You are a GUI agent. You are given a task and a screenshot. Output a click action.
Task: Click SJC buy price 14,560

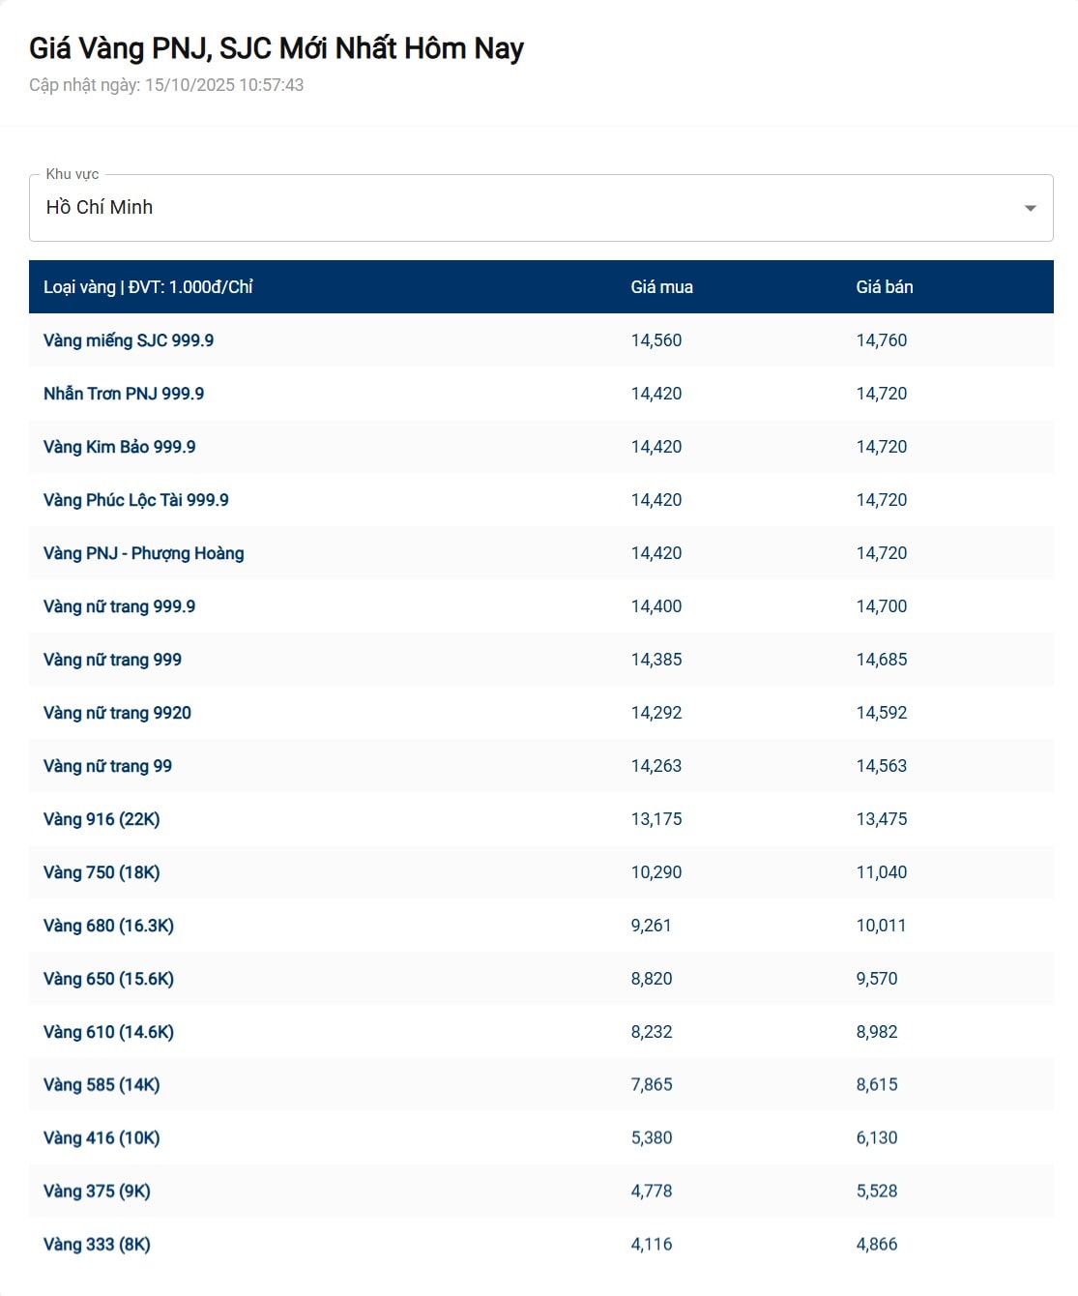pos(656,340)
